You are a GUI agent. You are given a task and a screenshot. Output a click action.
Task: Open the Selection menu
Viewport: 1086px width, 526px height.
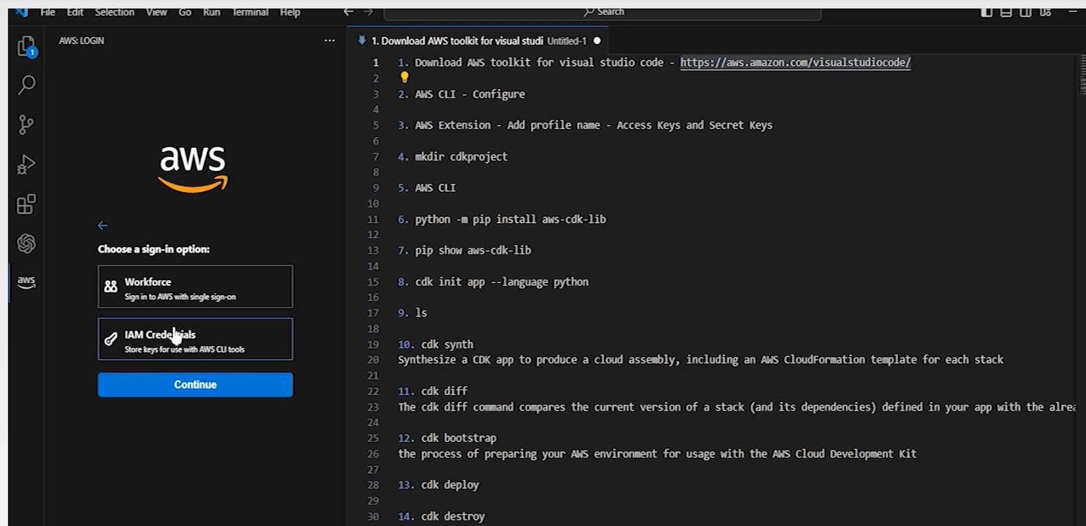114,12
